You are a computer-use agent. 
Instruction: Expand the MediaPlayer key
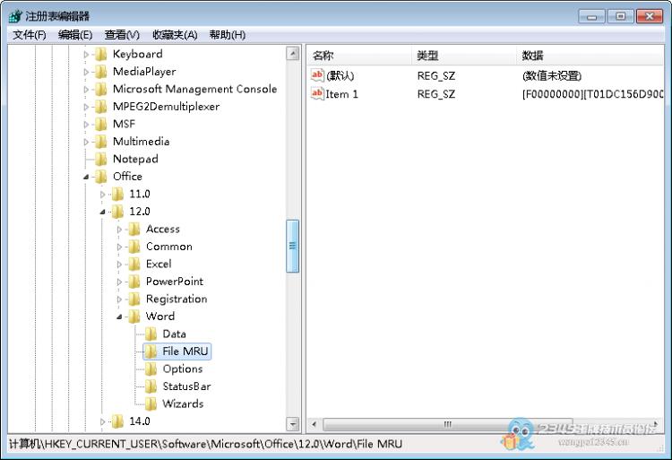click(x=86, y=72)
